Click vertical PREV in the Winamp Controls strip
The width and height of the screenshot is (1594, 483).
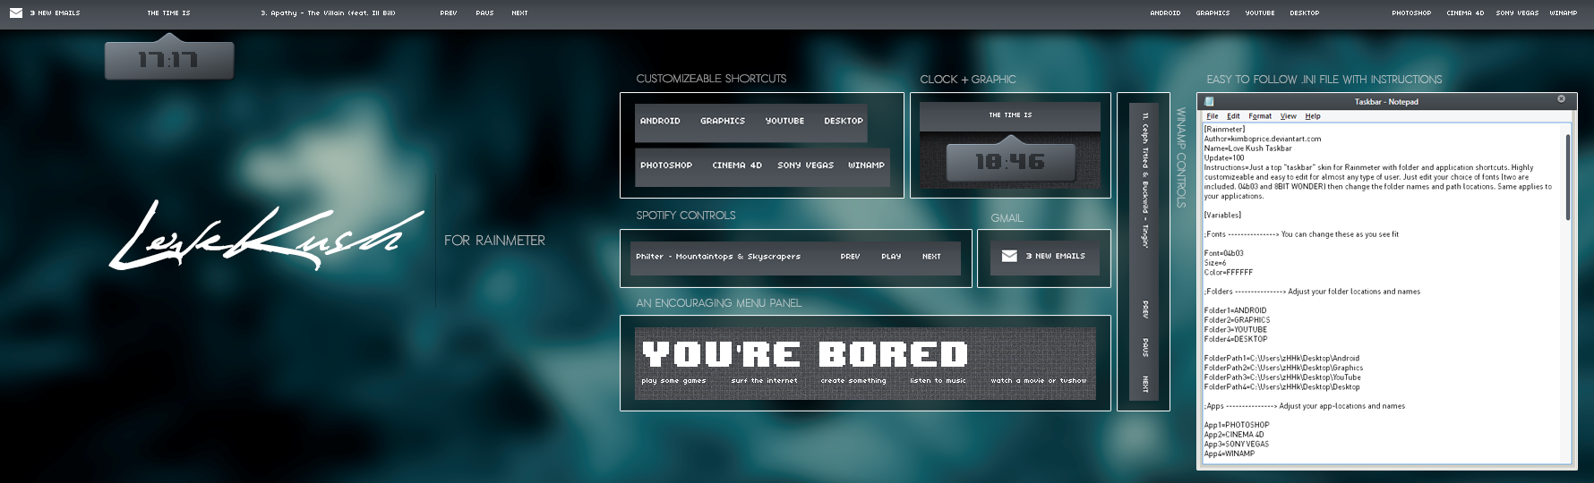pos(1144,309)
